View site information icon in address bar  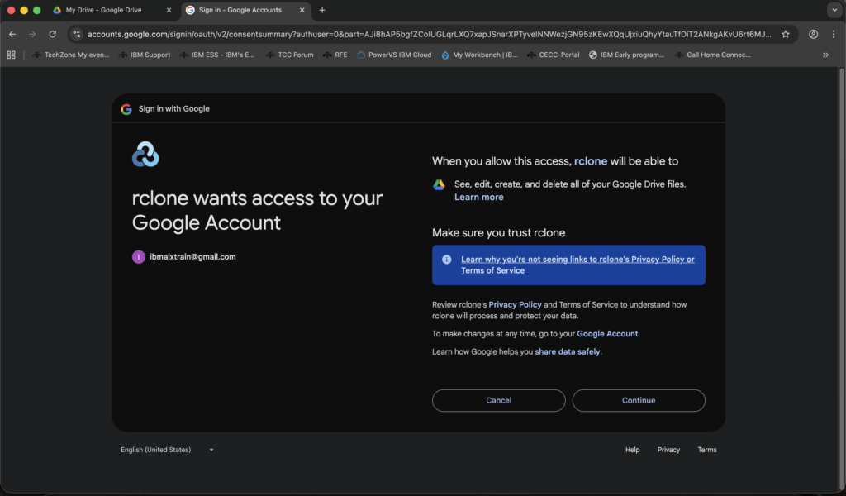click(x=77, y=34)
